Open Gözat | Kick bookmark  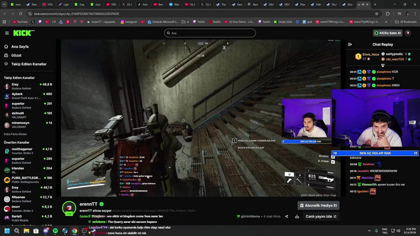point(282,22)
